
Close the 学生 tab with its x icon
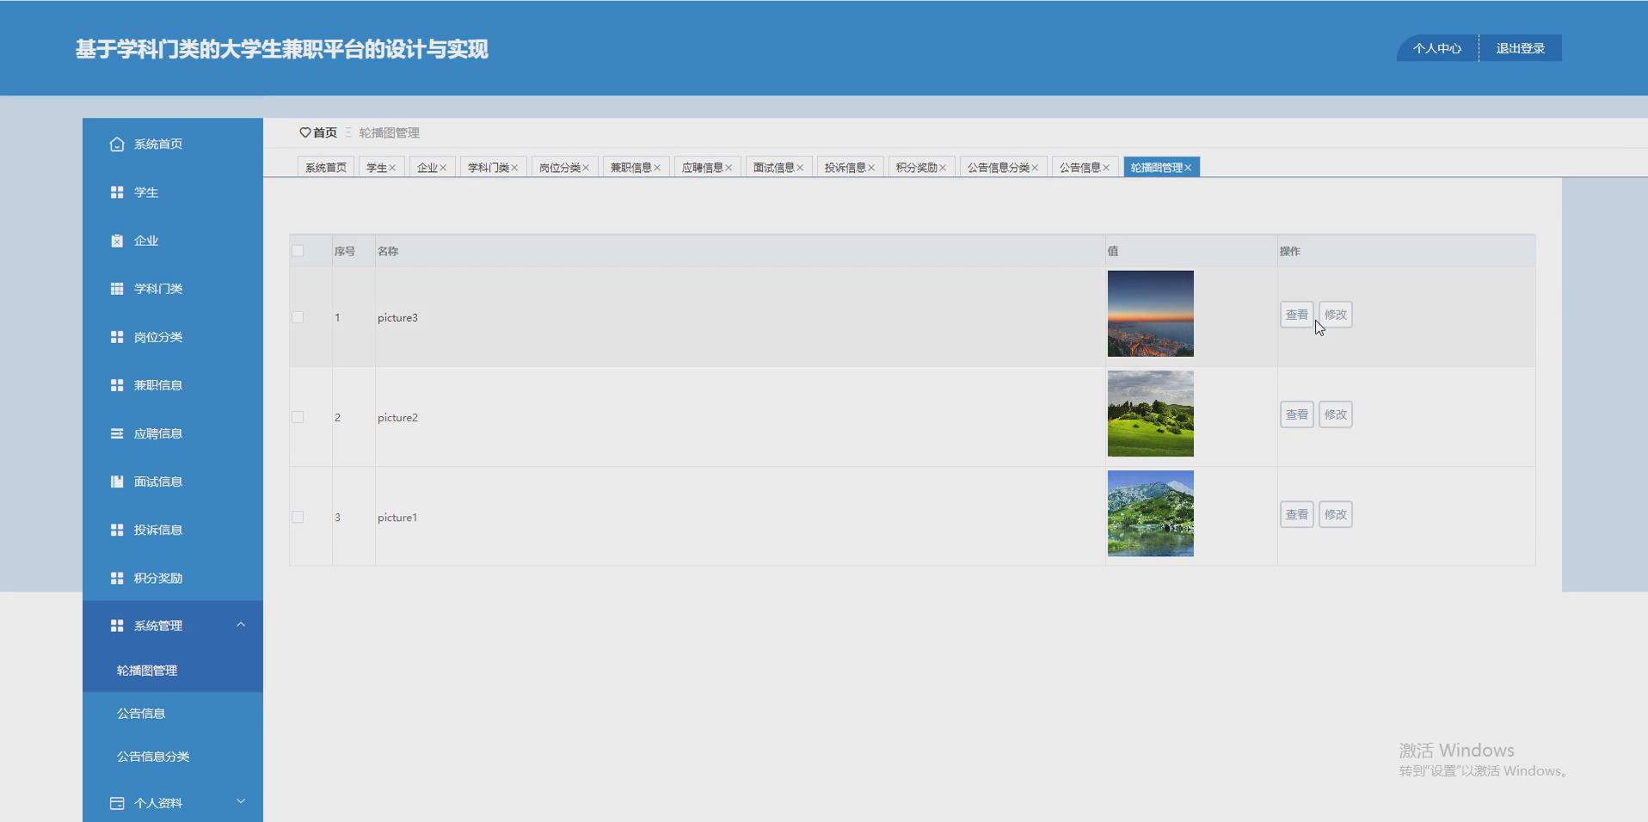(x=392, y=168)
